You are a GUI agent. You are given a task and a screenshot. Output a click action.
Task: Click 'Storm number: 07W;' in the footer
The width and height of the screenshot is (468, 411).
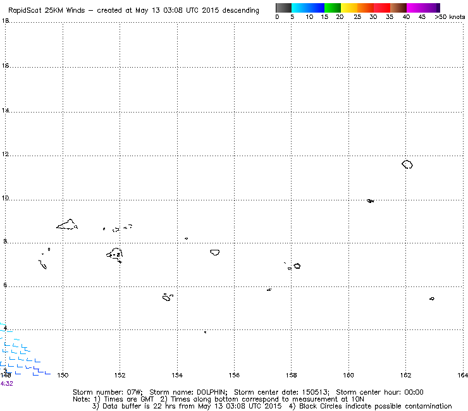(x=108, y=392)
